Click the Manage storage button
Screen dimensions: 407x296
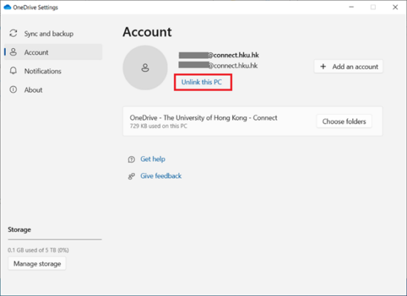coord(37,263)
